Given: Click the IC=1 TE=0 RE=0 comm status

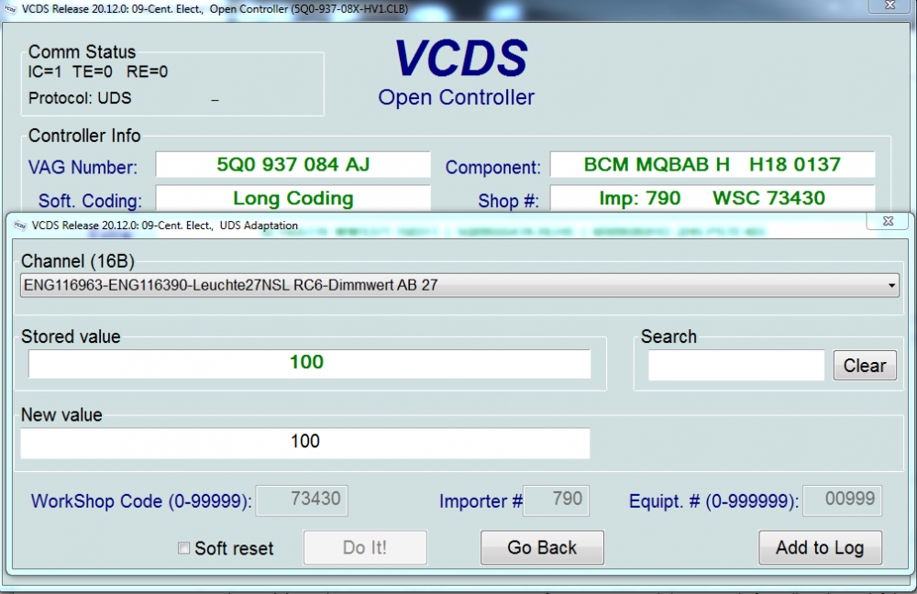Looking at the screenshot, I should [98, 71].
